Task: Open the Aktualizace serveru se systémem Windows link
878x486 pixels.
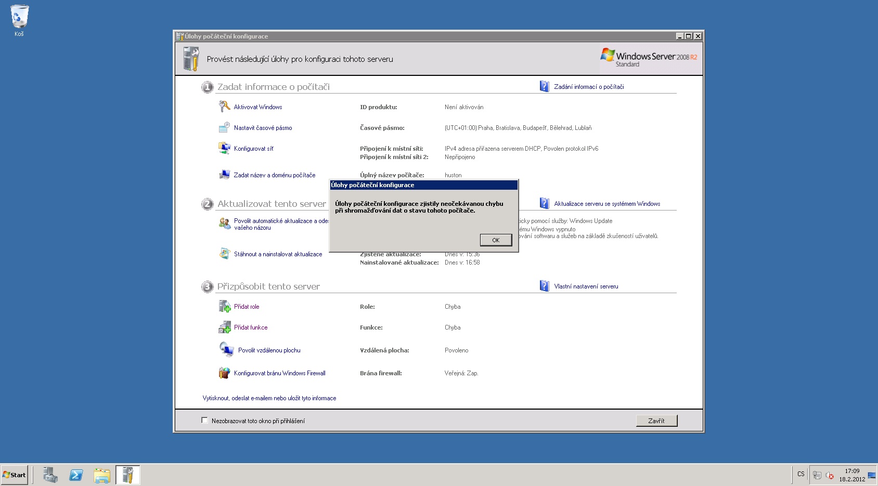Action: coord(607,204)
